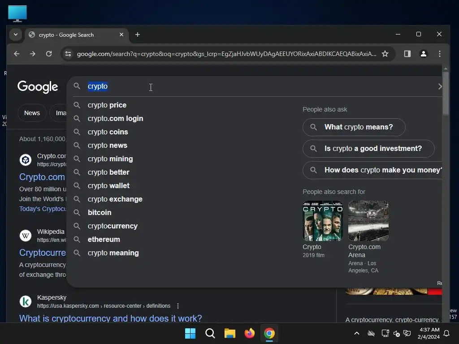Show hidden system tray icons
The width and height of the screenshot is (459, 344).
pyautogui.click(x=356, y=333)
